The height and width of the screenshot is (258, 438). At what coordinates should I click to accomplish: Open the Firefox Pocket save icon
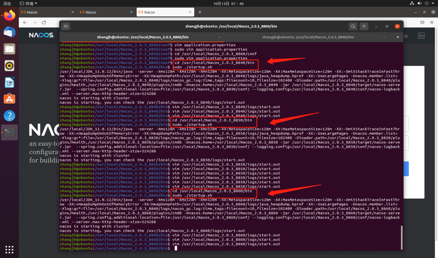point(423,22)
